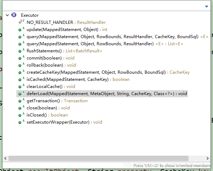This screenshot has height=171, width=213.
Task: Select isClosed() : boolean
Action: 47,115
